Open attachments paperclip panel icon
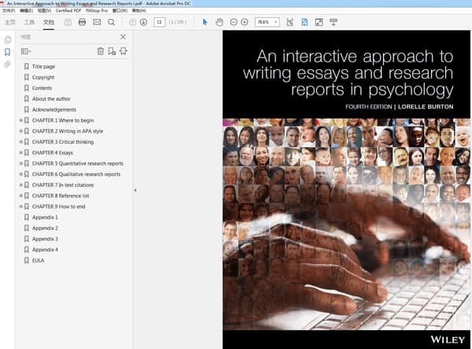The image size is (472, 349). coord(7,64)
